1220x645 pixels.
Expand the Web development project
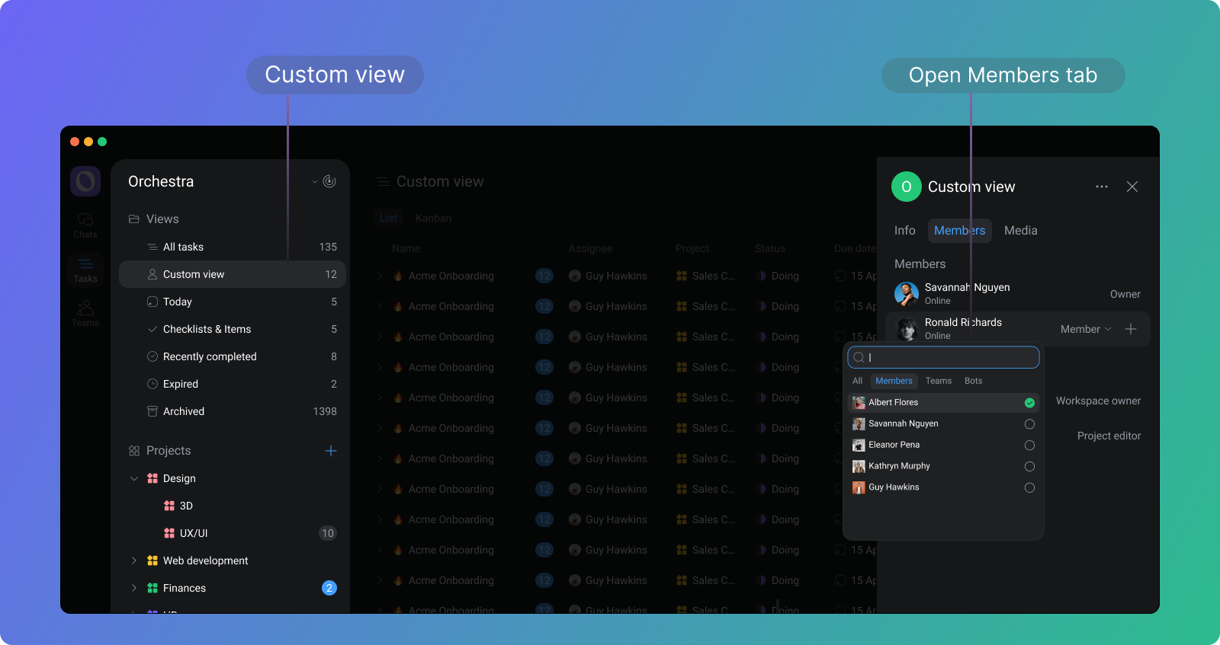pos(134,560)
